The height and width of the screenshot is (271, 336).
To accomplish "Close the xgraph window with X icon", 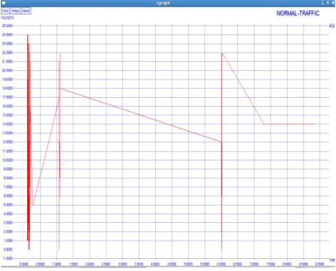I will [x=333, y=3].
